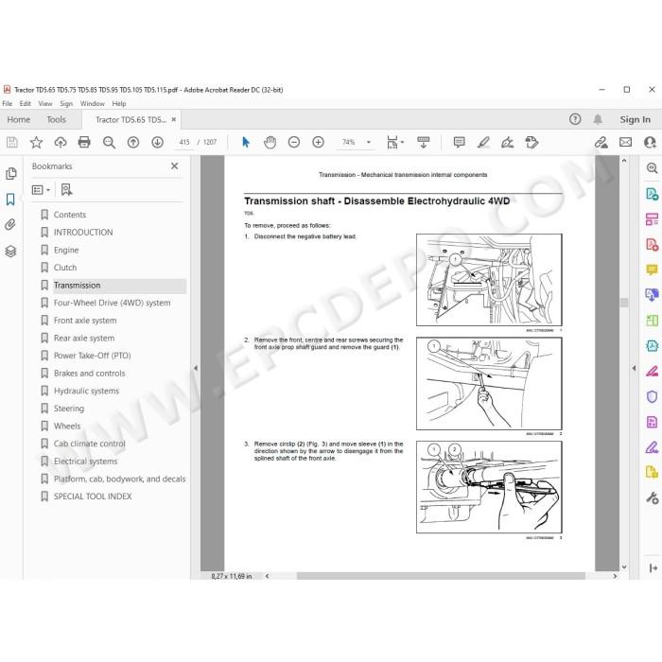Open the Layers panel
Screen dimensions: 662x662
click(x=10, y=252)
